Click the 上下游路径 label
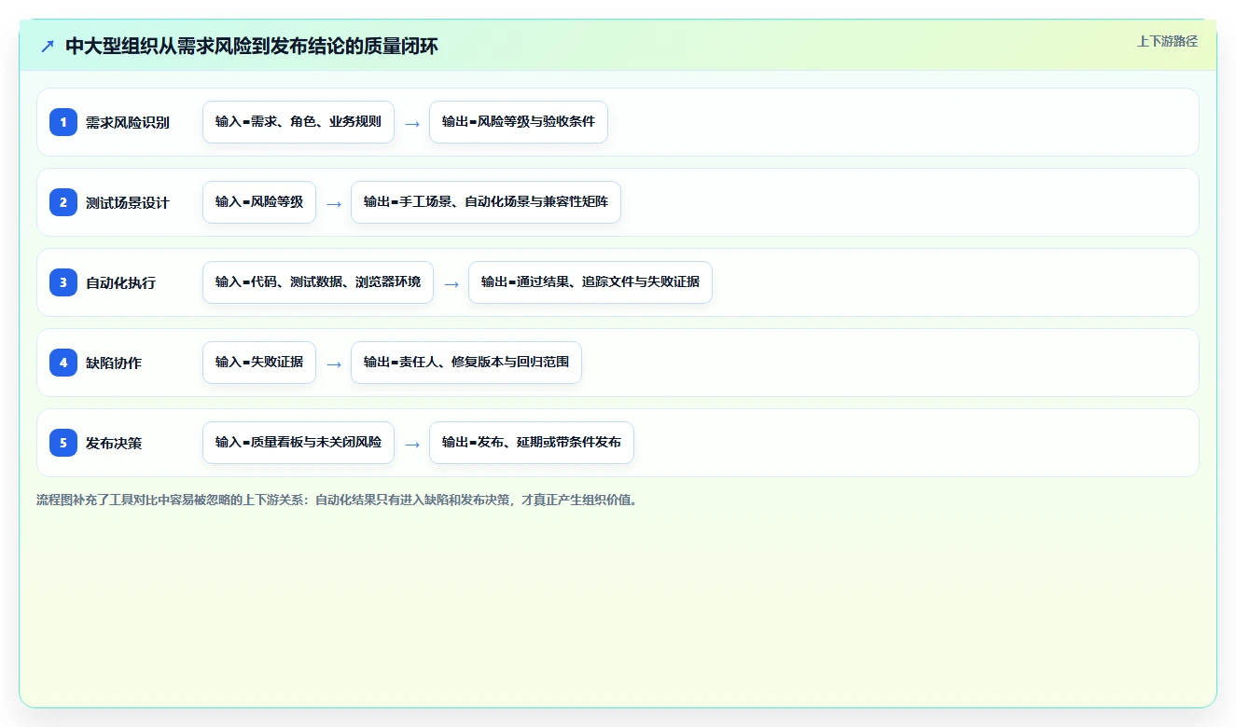The width and height of the screenshot is (1236, 727). (x=1167, y=42)
